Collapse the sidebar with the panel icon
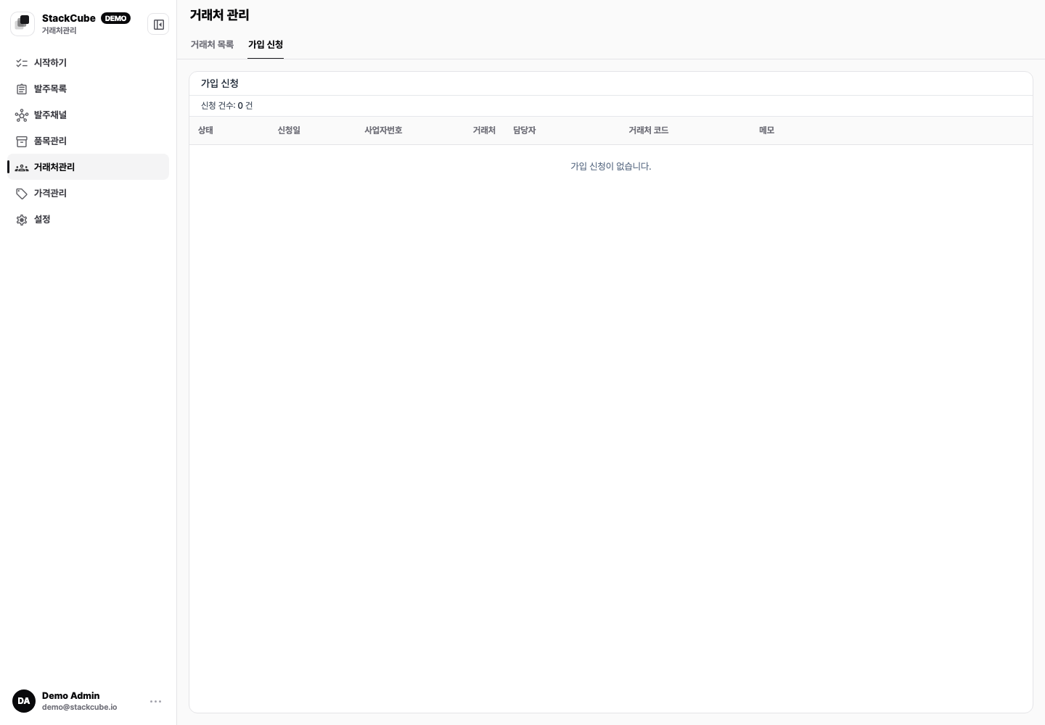The width and height of the screenshot is (1045, 725). pyautogui.click(x=158, y=25)
